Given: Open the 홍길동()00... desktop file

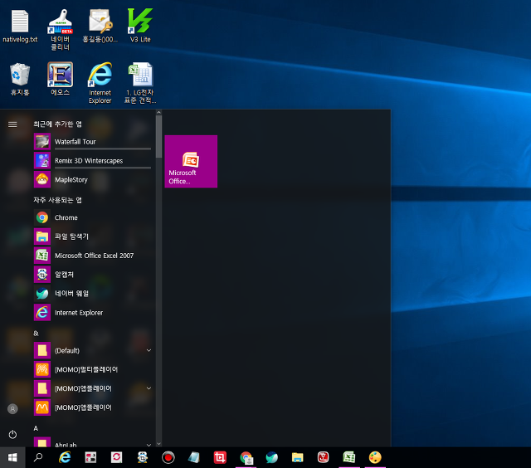Looking at the screenshot, I should pyautogui.click(x=100, y=27).
